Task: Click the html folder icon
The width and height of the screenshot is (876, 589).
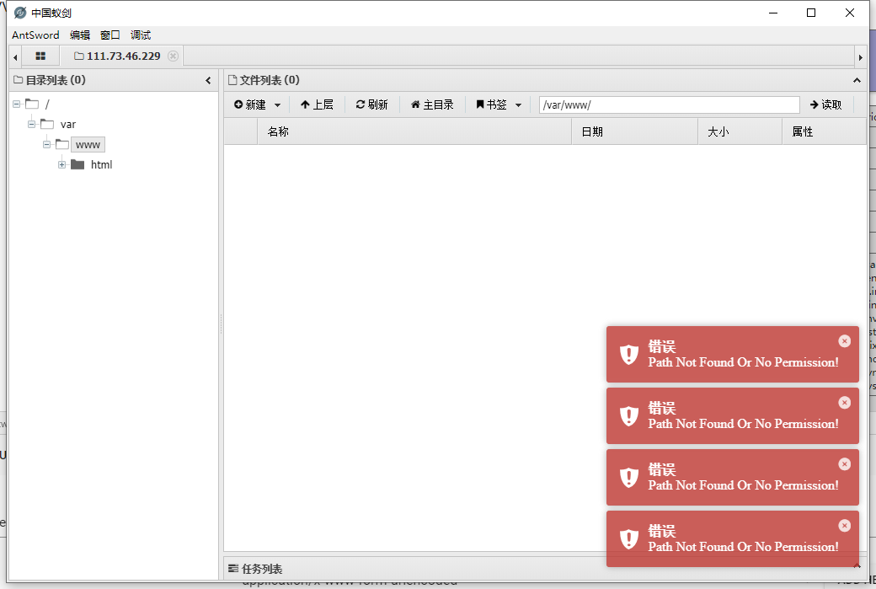Action: (77, 164)
